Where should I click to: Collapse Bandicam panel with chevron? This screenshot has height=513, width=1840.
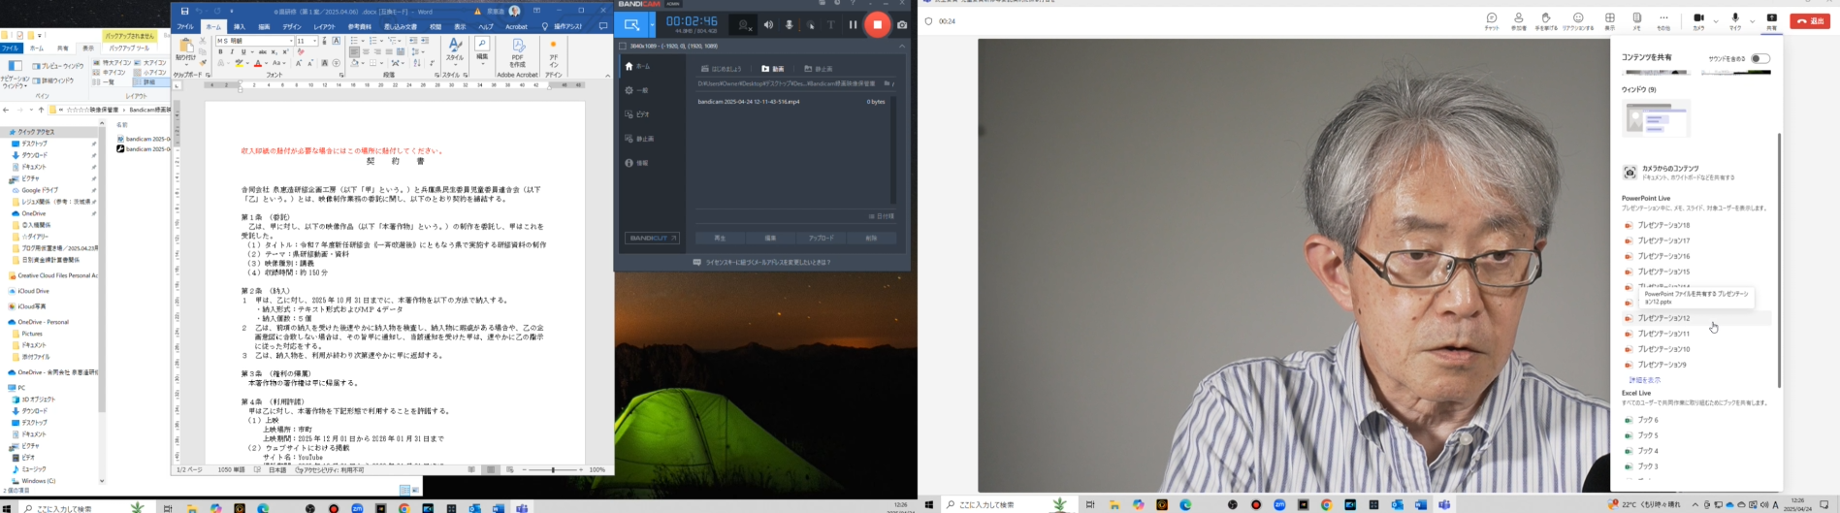pos(901,46)
